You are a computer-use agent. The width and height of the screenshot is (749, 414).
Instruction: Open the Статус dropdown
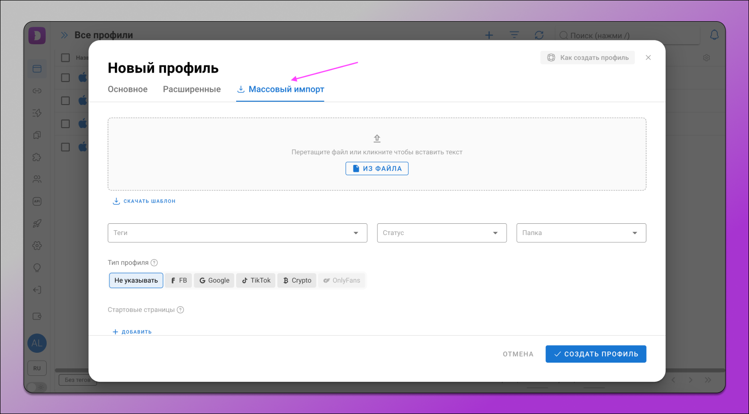tap(442, 233)
